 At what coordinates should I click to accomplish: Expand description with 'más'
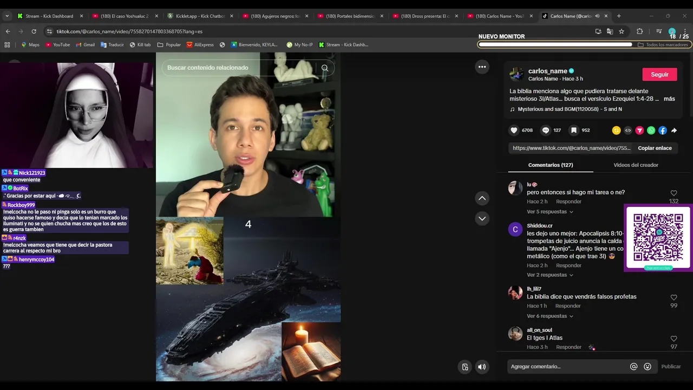(x=669, y=99)
